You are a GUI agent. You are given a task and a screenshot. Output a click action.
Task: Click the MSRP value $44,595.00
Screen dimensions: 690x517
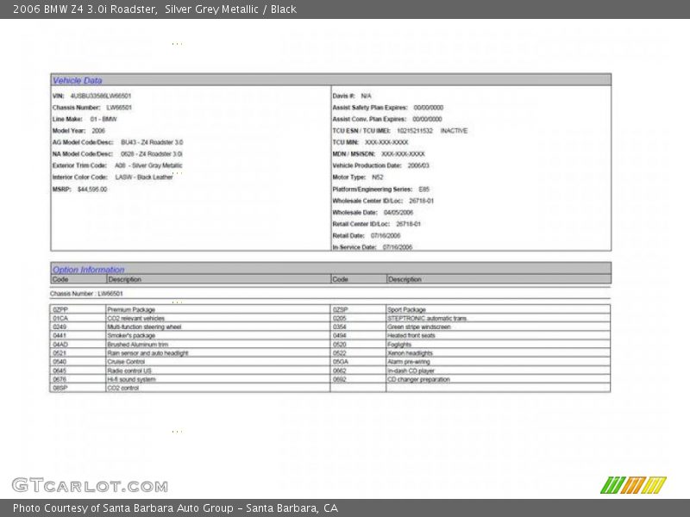(92, 190)
